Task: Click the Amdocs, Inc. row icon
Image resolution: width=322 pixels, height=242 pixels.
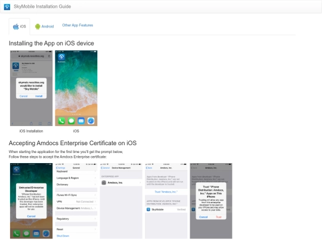Action: (104, 182)
